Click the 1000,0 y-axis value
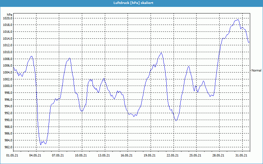The image size is (263, 164). [7, 86]
